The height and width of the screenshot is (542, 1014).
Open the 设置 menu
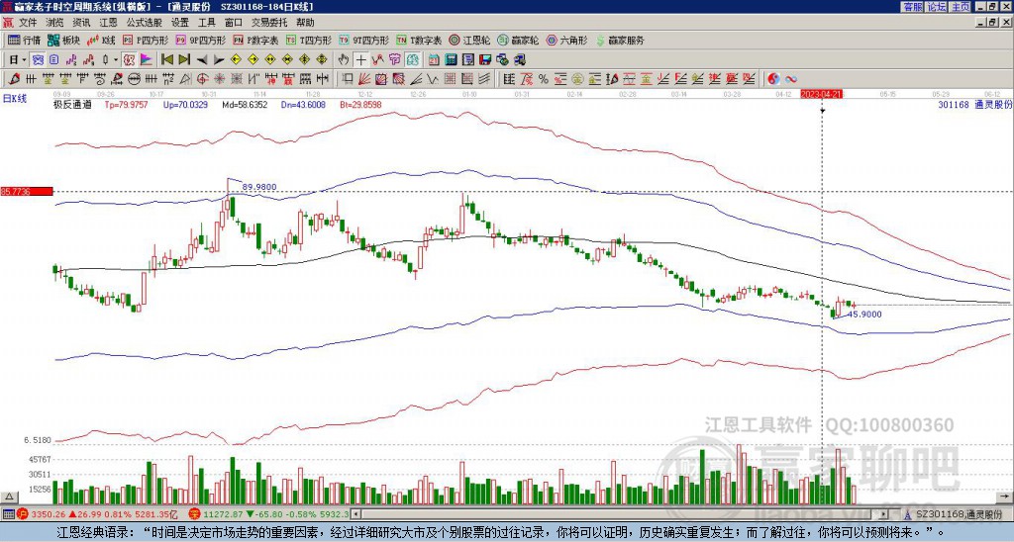180,23
